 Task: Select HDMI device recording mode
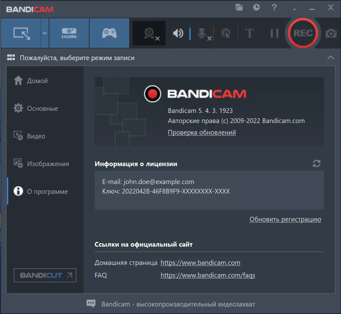(69, 33)
